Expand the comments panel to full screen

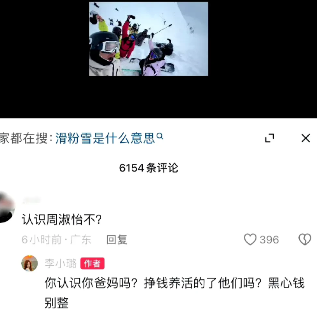[x=269, y=138]
